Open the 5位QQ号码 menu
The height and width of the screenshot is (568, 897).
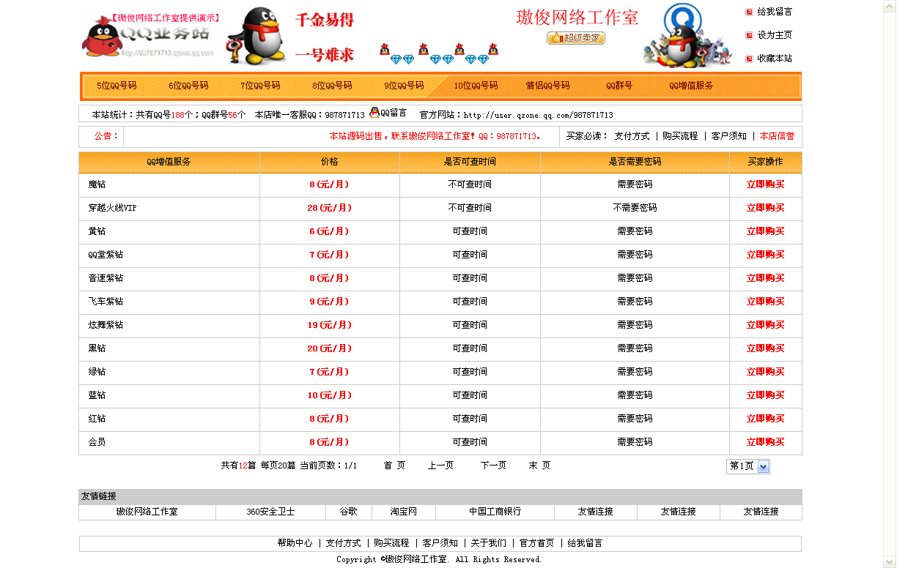pyautogui.click(x=117, y=86)
